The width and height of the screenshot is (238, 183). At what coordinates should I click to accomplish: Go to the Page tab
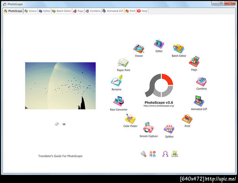78,11
